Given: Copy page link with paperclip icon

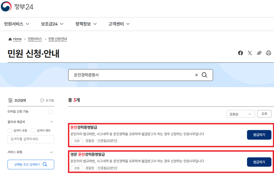Looking at the screenshot, I should (x=259, y=53).
